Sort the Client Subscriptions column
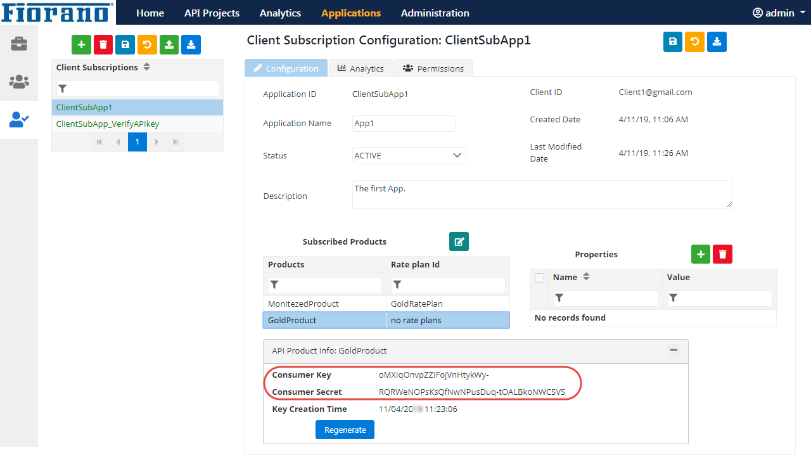 [146, 67]
